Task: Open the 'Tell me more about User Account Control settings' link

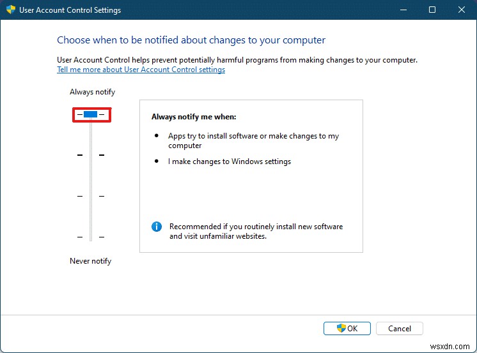Action: tap(141, 70)
